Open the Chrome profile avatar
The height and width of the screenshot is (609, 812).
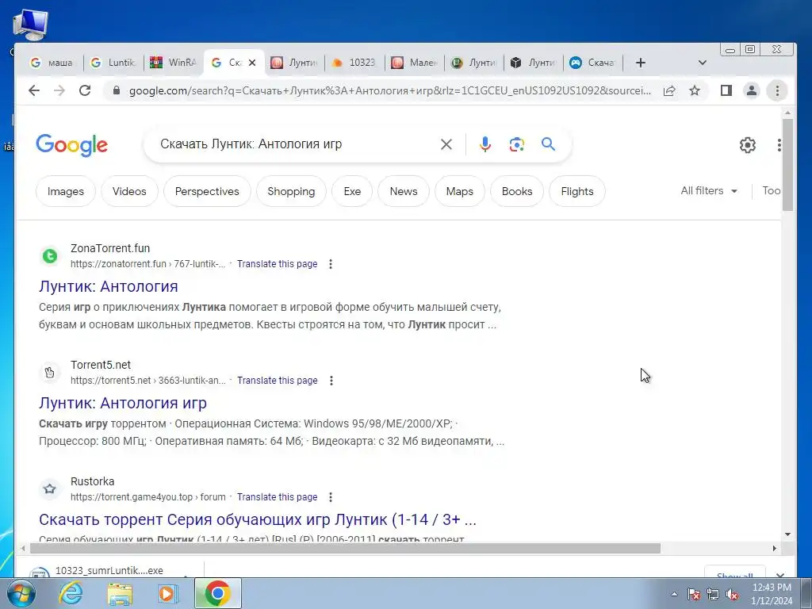point(752,90)
